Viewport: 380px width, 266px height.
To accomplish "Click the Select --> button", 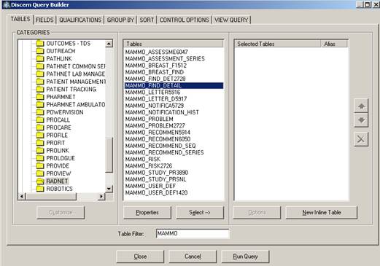I will point(200,213).
